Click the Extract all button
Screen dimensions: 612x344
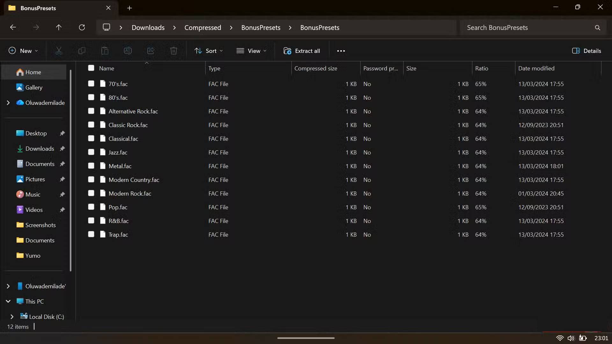click(x=302, y=51)
